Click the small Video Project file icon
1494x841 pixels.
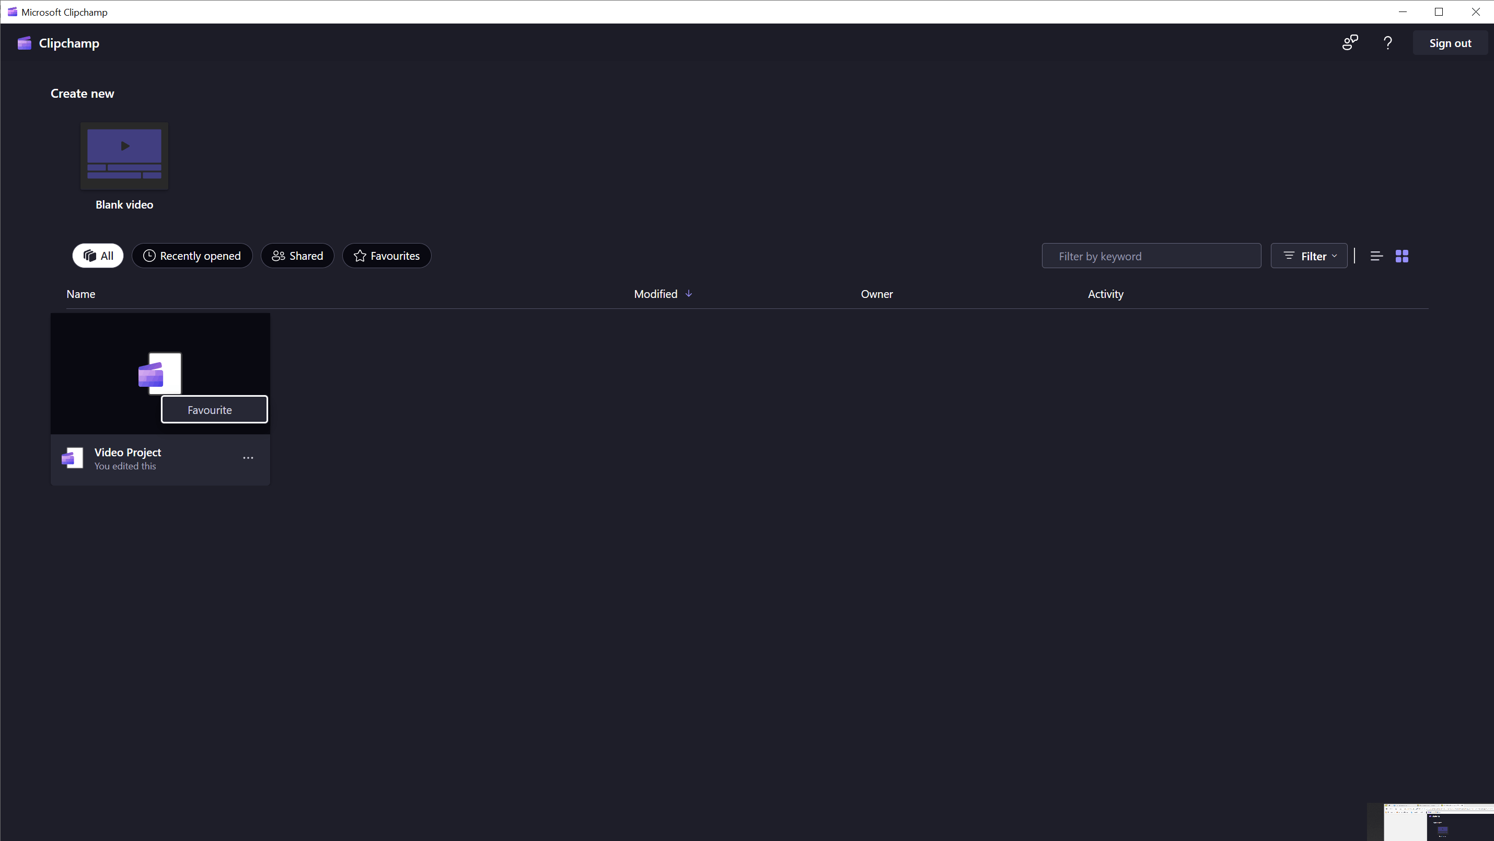73,458
